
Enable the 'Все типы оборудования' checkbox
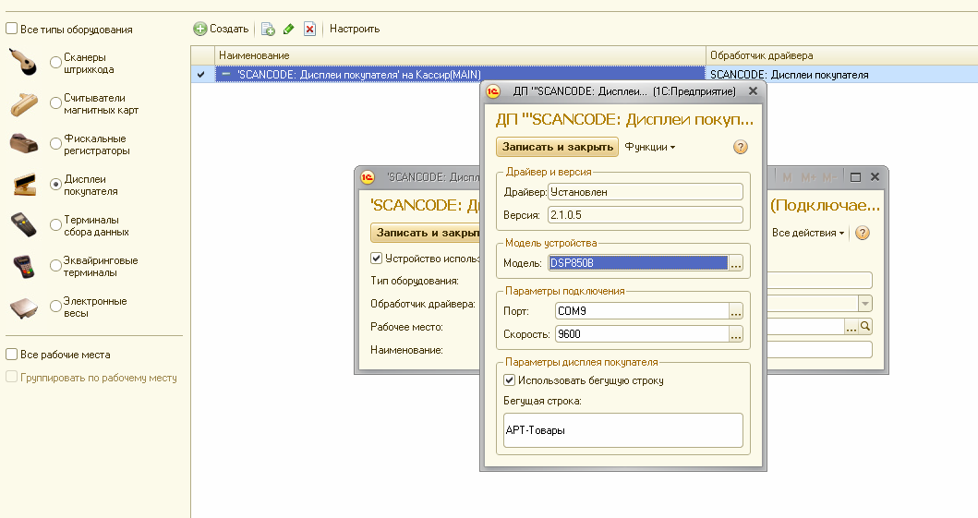[x=12, y=29]
